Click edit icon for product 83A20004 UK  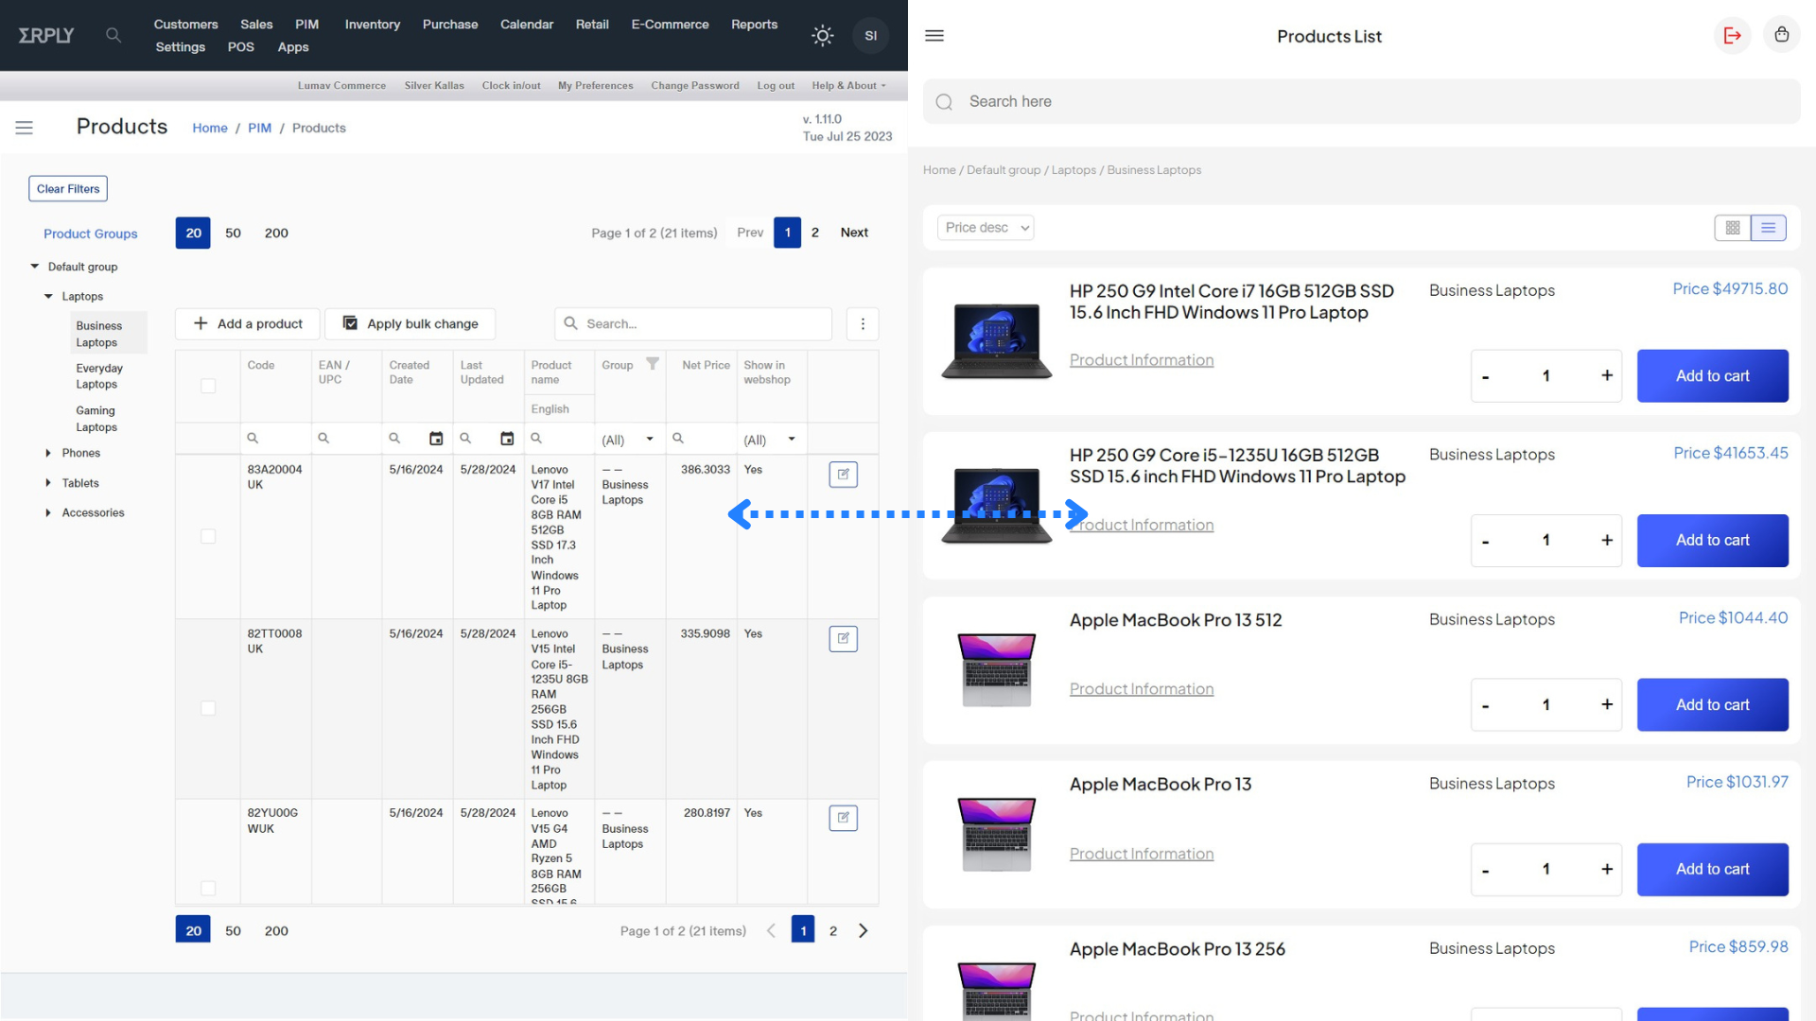pos(843,474)
